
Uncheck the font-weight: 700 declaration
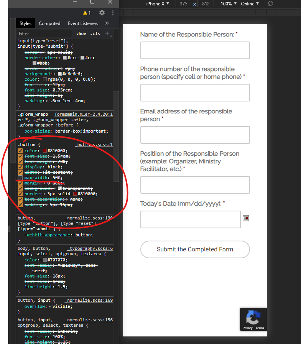[x=20, y=162]
